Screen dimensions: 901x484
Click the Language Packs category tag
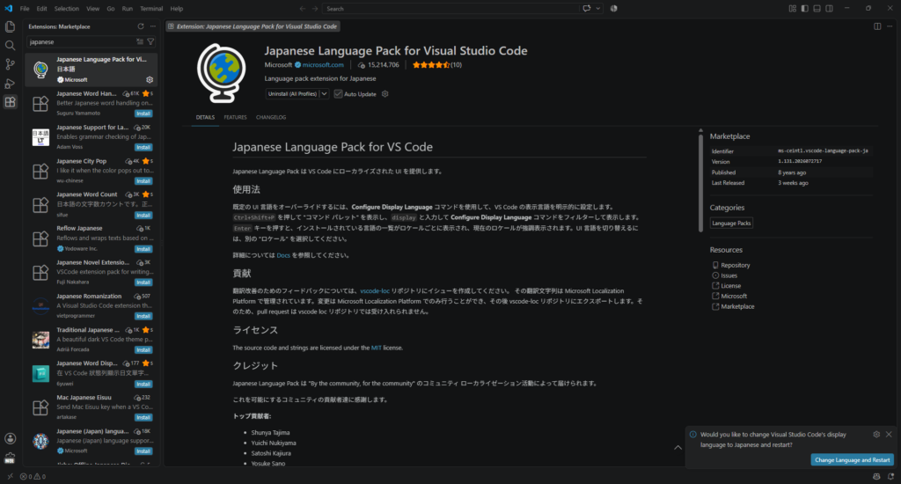(x=731, y=223)
